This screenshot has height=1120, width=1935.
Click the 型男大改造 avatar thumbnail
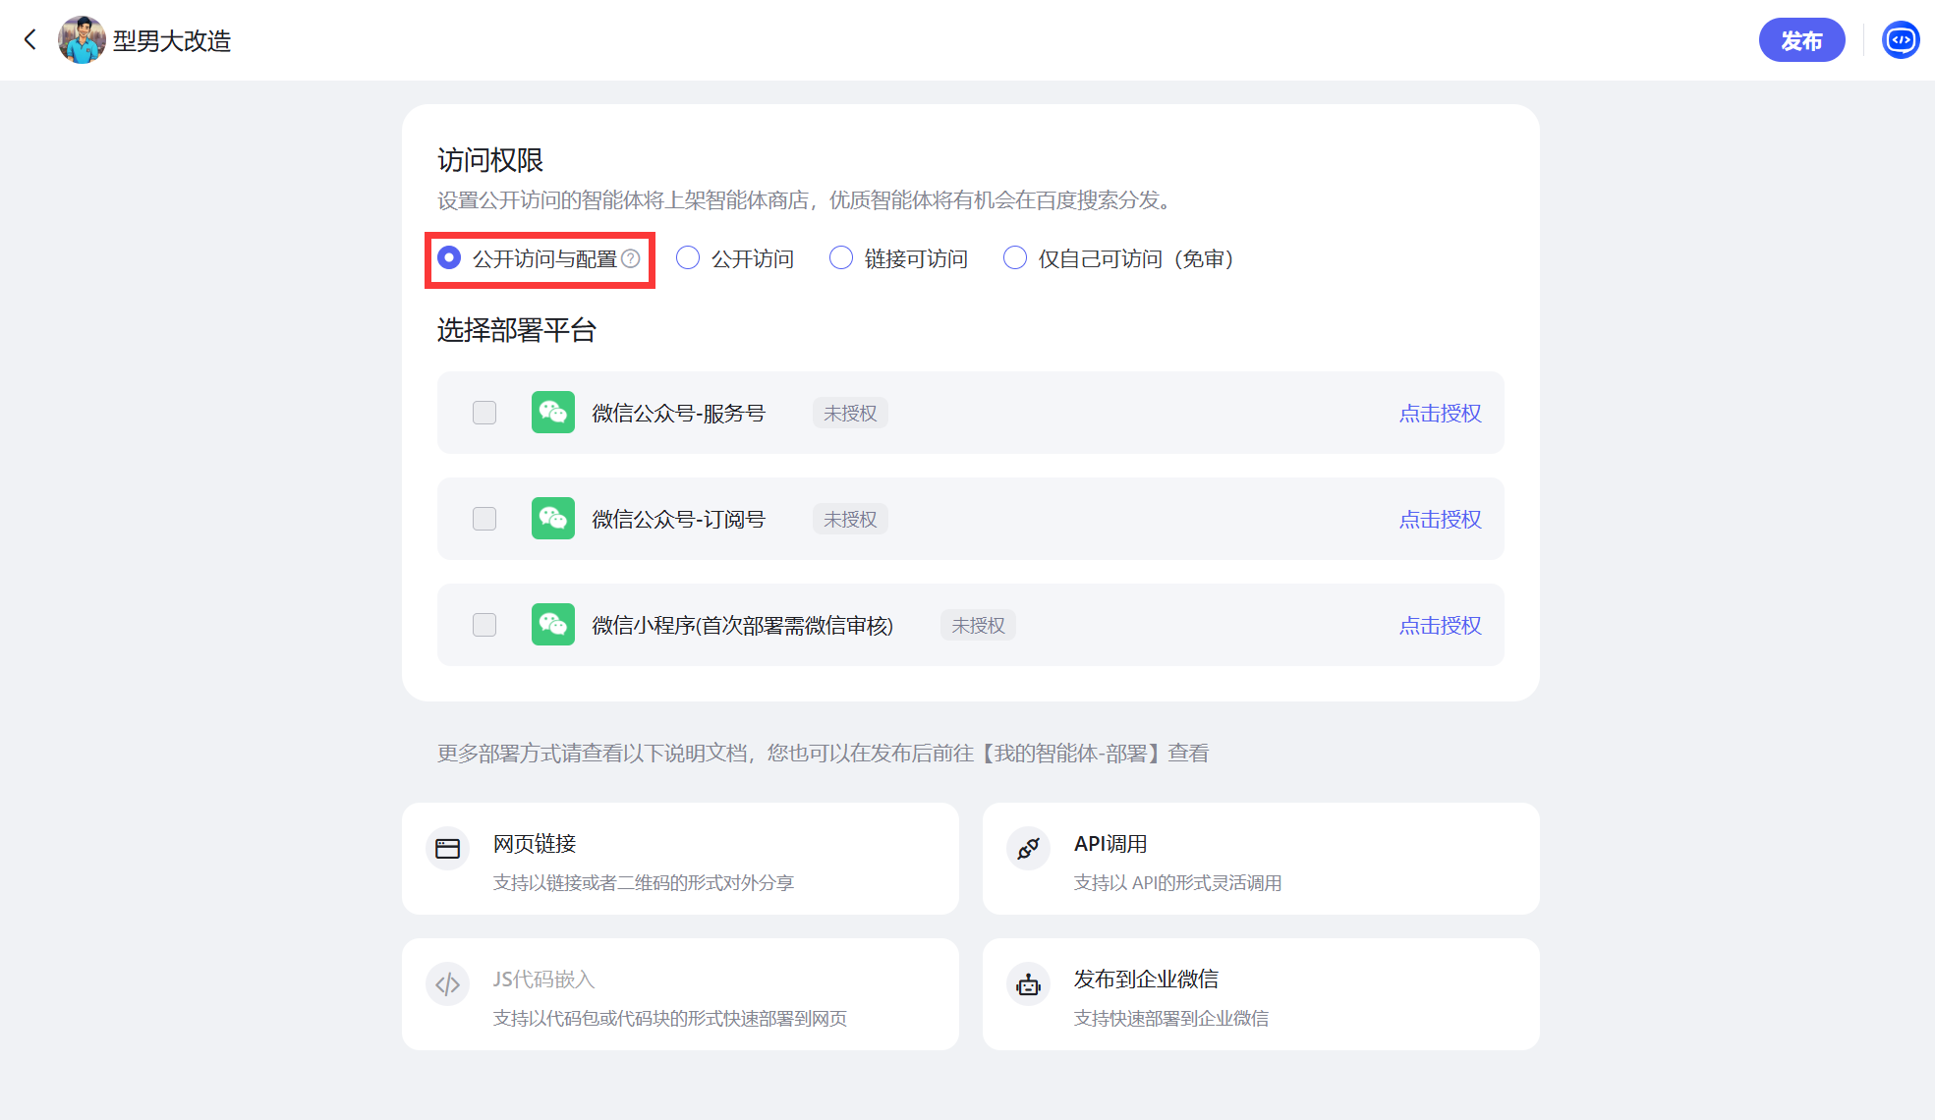pyautogui.click(x=82, y=40)
